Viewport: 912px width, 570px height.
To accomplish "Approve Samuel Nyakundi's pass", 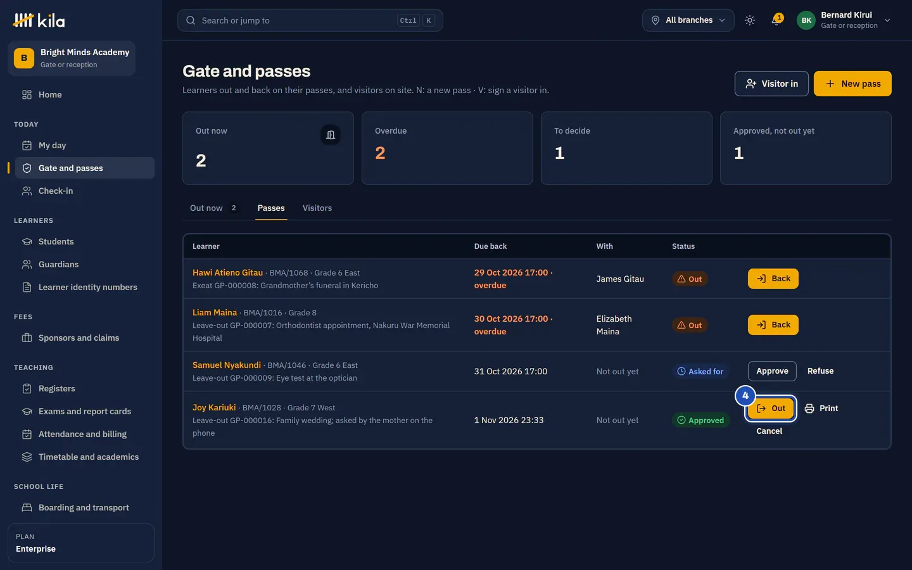I will (x=772, y=371).
